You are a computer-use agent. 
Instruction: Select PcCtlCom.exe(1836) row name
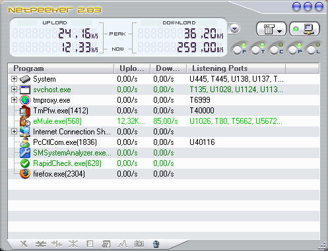65,142
